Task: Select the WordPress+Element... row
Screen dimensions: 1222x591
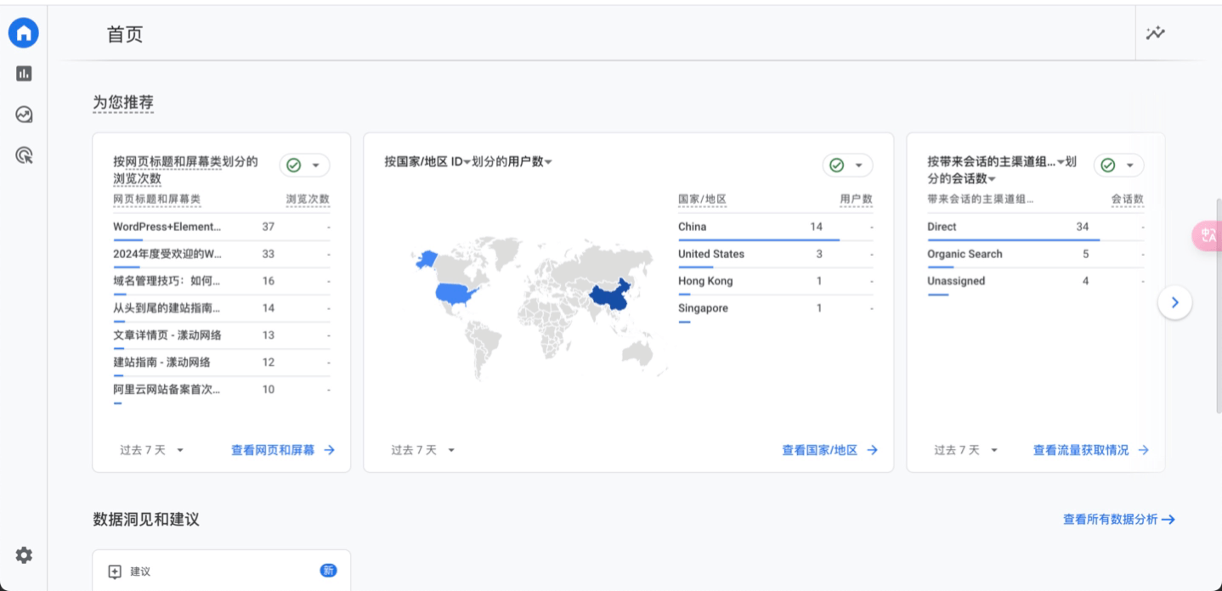Action: (222, 228)
